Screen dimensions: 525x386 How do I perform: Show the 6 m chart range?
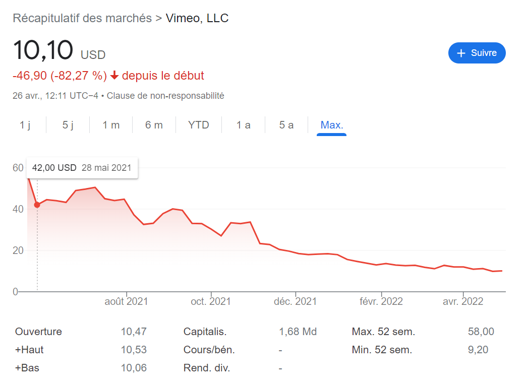coord(154,125)
